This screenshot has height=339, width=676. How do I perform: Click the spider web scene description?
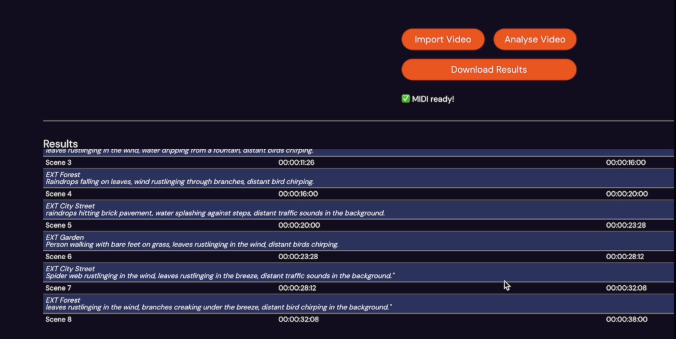pyautogui.click(x=220, y=276)
